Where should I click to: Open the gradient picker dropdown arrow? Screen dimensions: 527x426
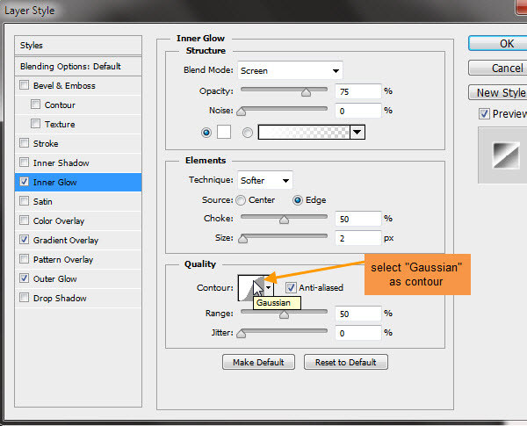tap(357, 132)
